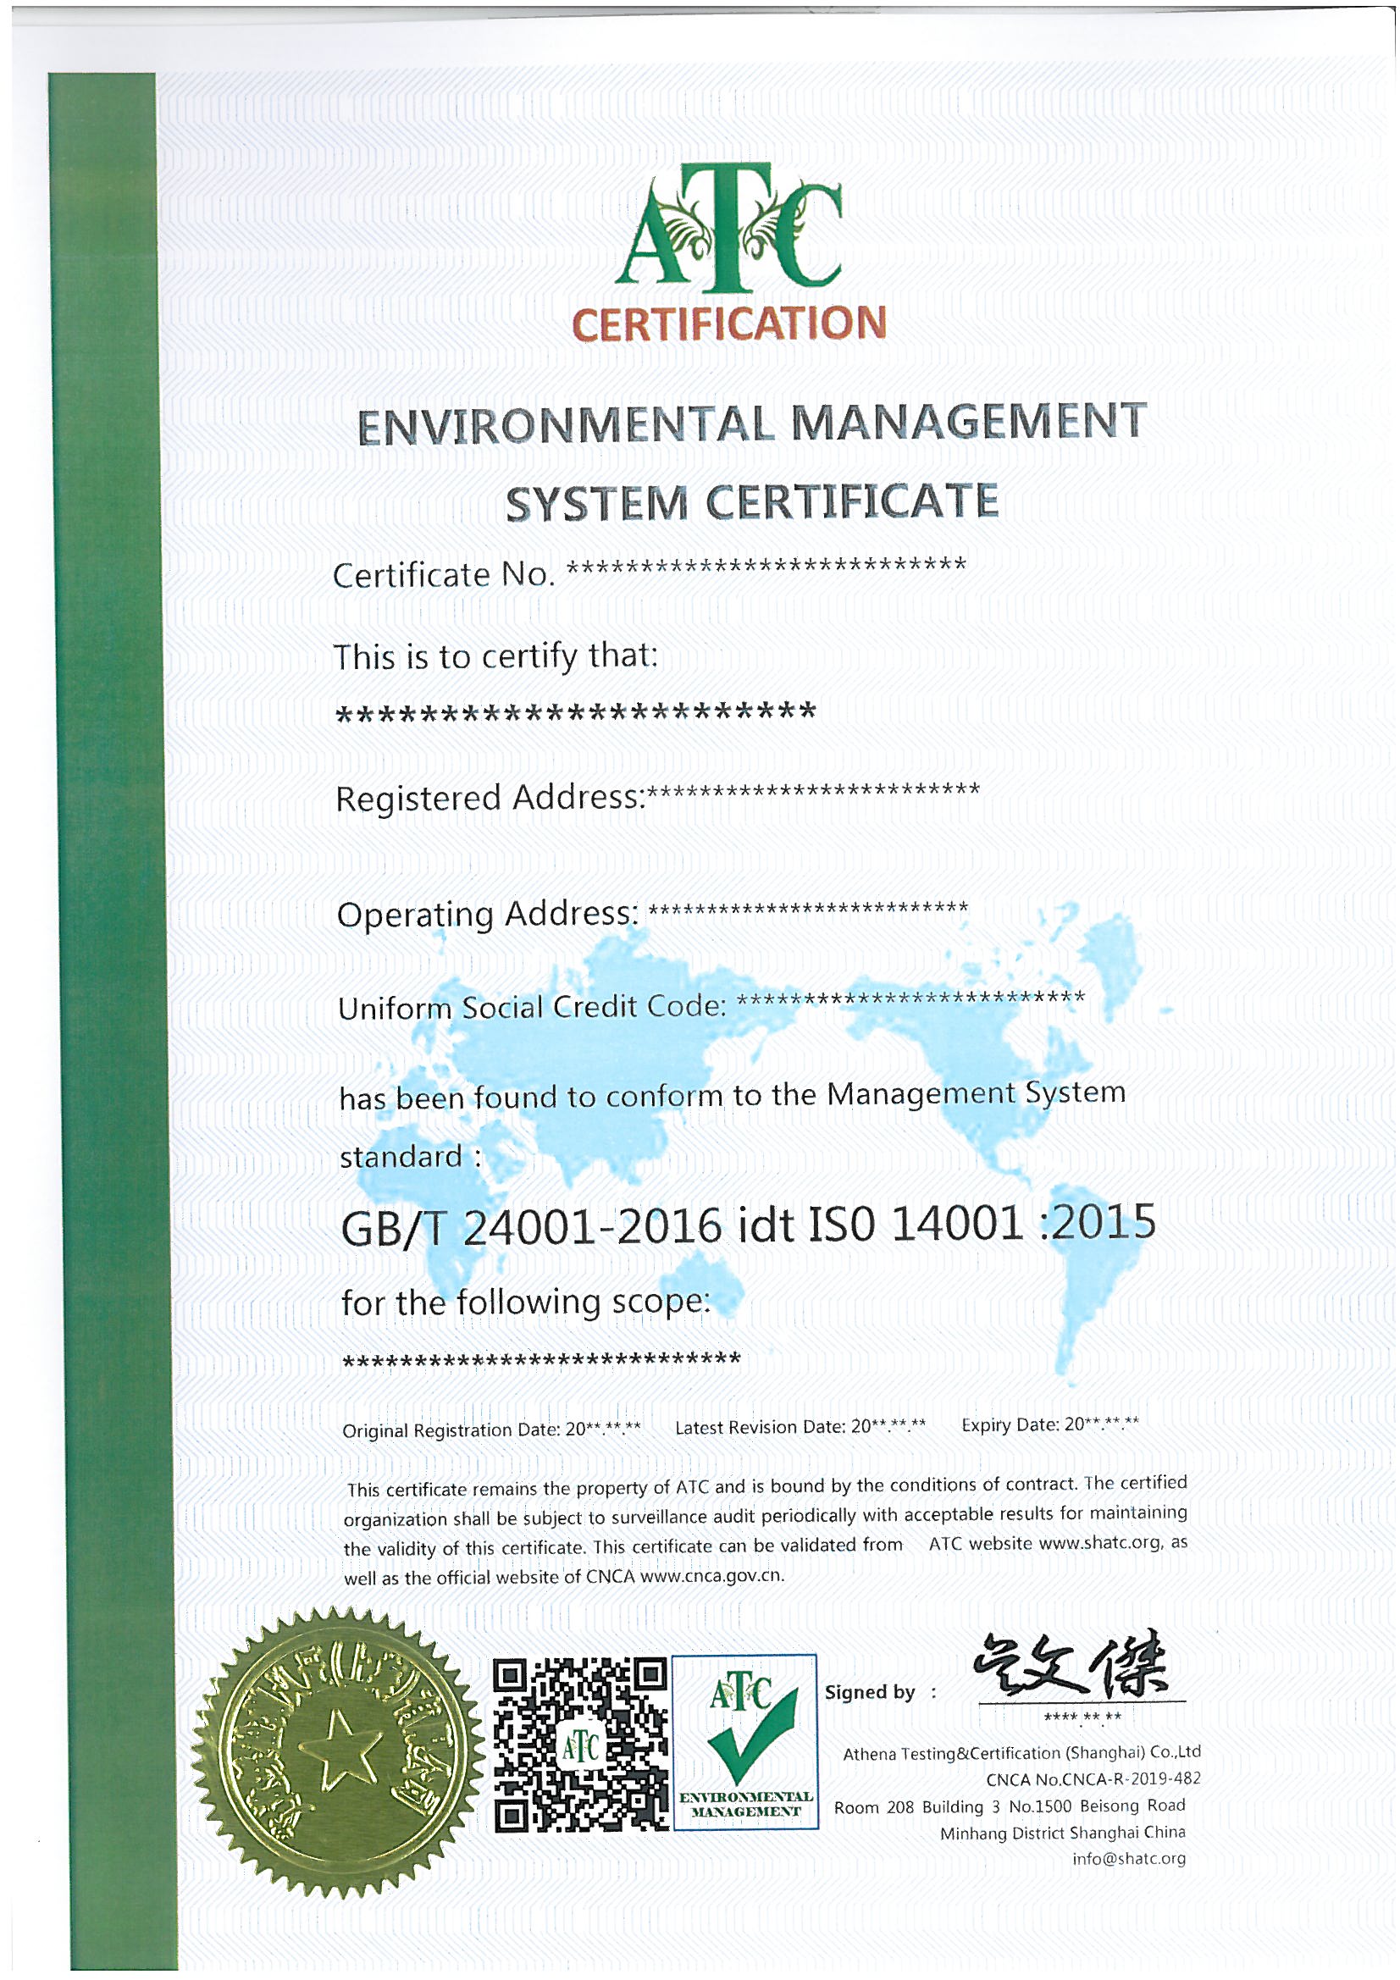Click the ATC Certification logo

click(x=729, y=252)
